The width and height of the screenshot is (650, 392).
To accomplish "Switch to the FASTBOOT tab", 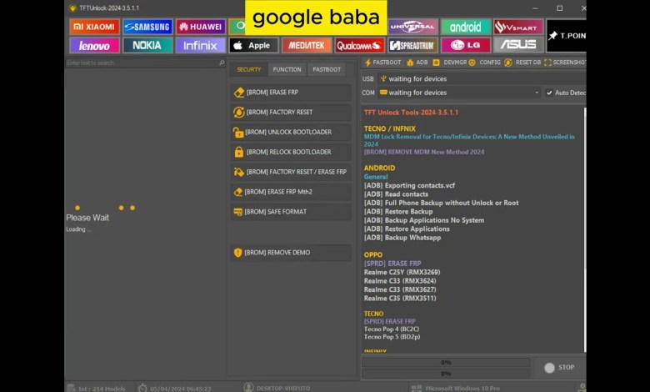I will point(327,69).
